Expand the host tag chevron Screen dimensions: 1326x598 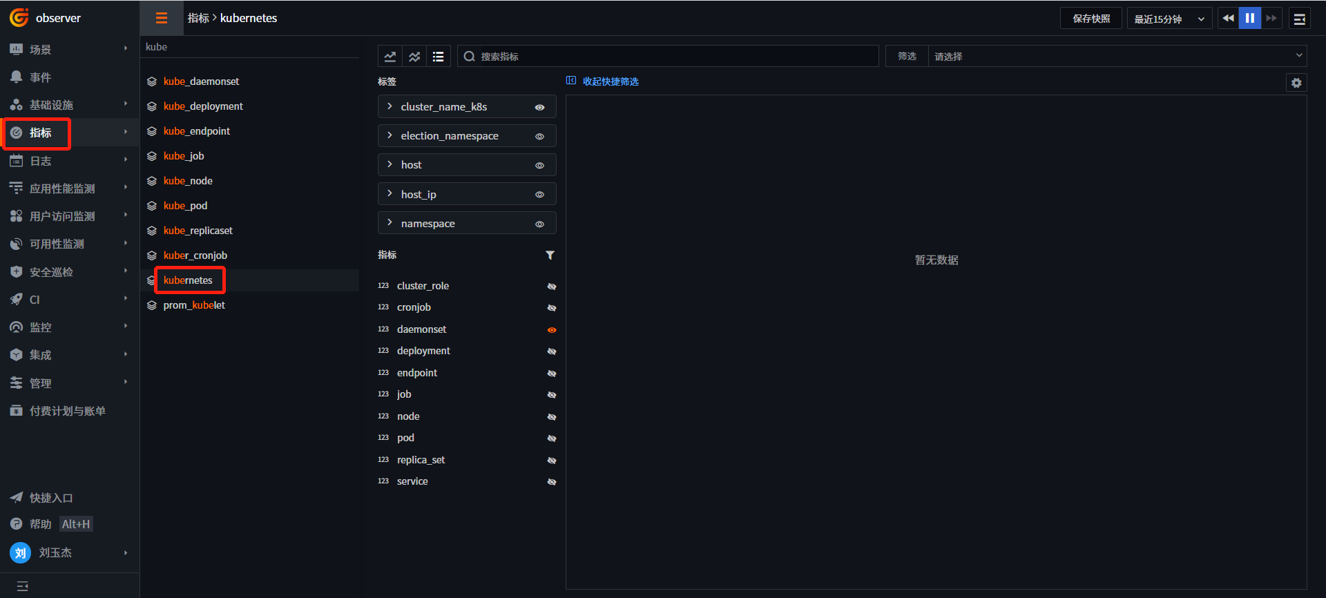pos(390,164)
